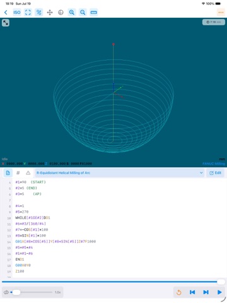
Task: Click the playback speed slider knob
Action: tap(16, 292)
